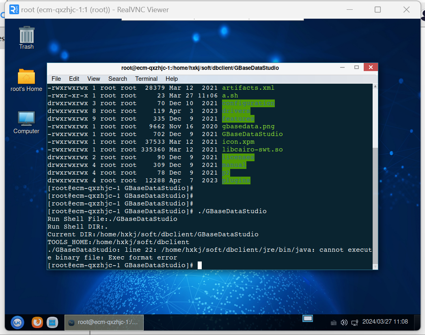
Task: Minimize the terminal window
Action: pos(342,67)
